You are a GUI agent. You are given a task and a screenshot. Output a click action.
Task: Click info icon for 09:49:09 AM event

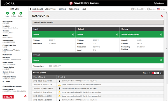pos(59,88)
